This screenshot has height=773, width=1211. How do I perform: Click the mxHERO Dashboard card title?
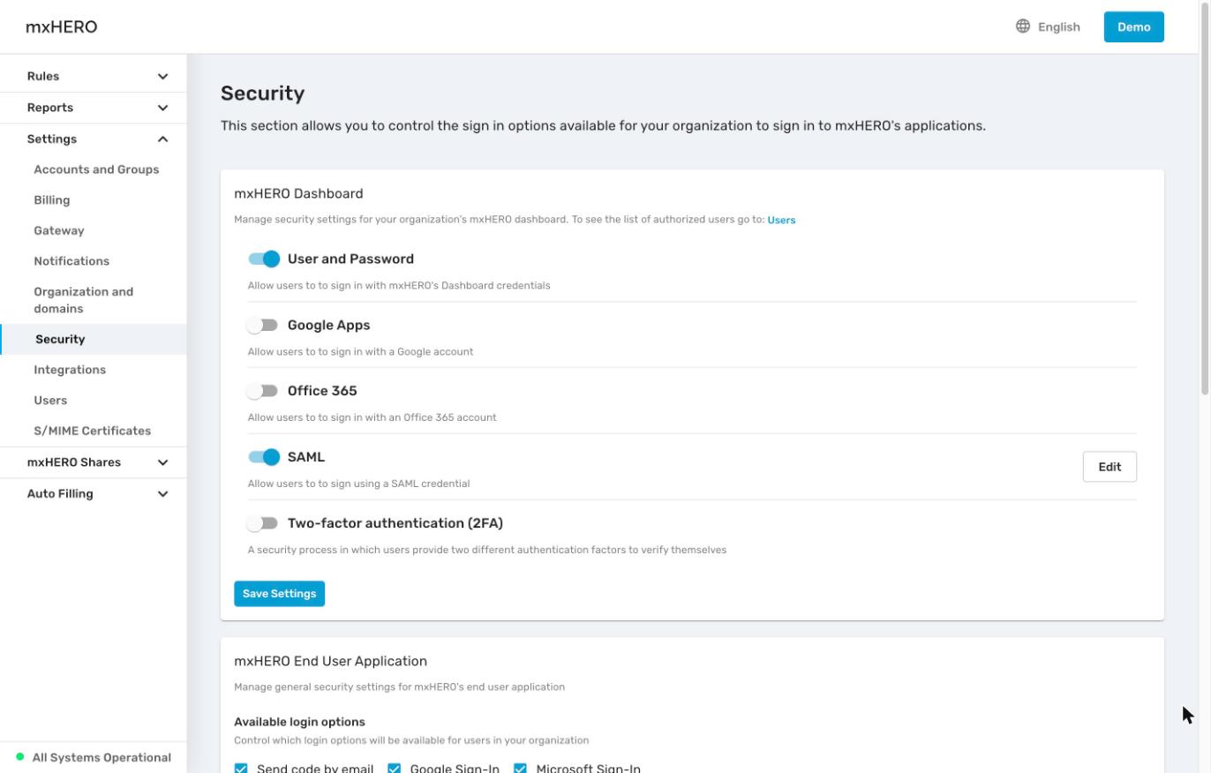(x=298, y=193)
